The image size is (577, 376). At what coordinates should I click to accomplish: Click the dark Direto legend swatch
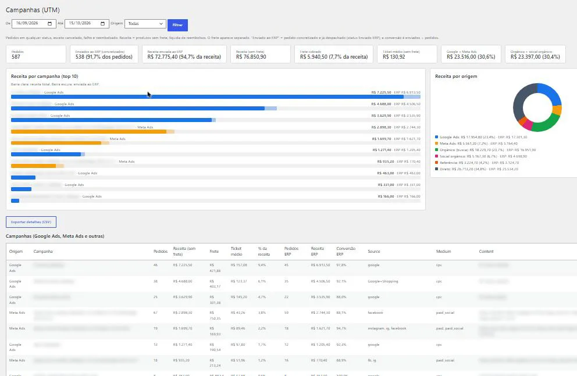437,169
